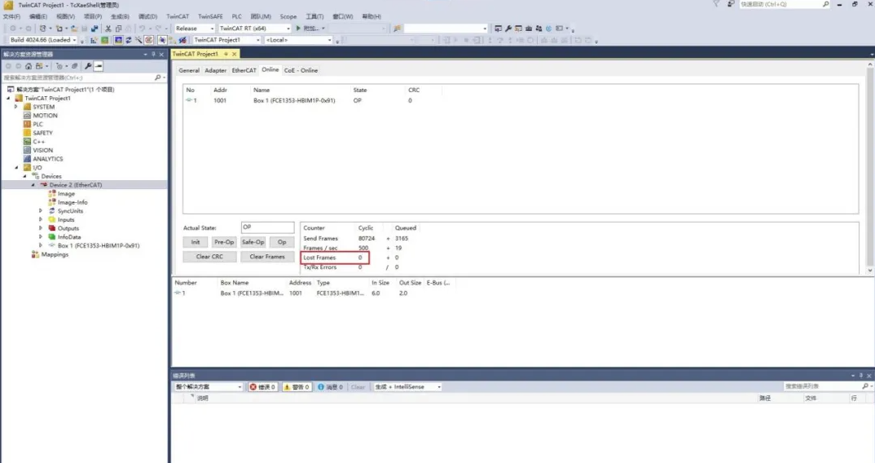Toggle the Errors 0 filter button
Image resolution: width=875 pixels, height=463 pixels.
(263, 387)
